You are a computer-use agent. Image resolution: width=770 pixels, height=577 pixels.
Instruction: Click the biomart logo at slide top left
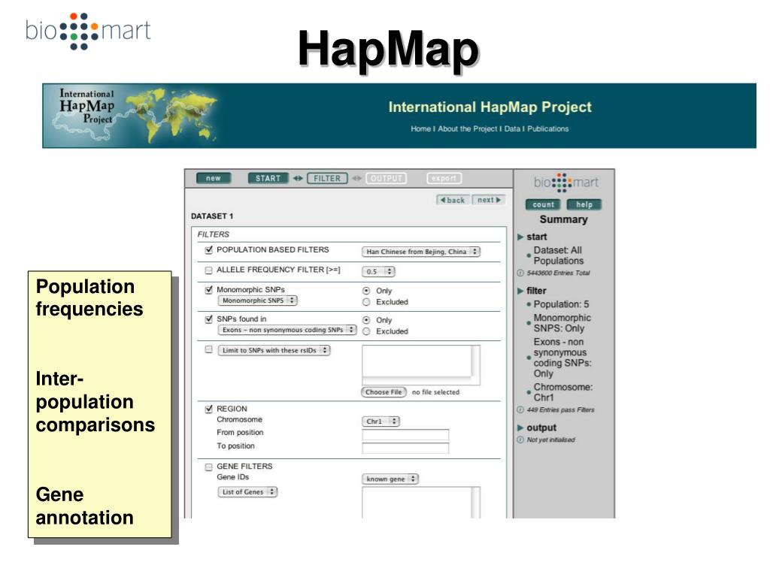pyautogui.click(x=88, y=31)
